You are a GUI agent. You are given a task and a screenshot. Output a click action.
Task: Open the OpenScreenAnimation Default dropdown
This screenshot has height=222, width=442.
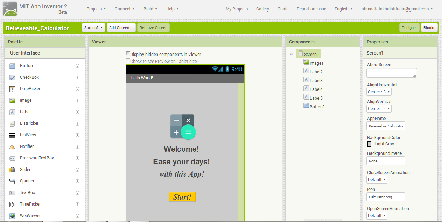(x=377, y=216)
